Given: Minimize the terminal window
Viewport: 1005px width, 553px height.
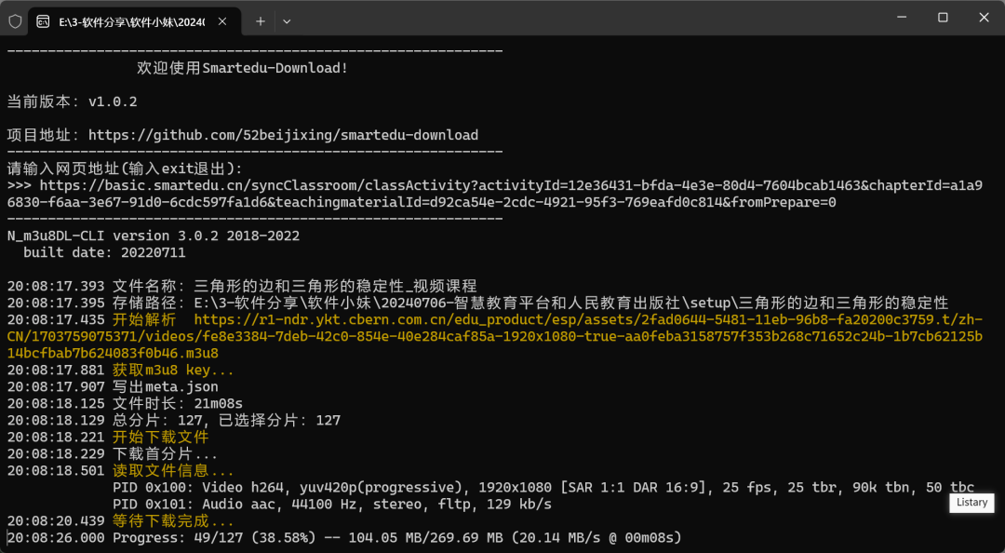Looking at the screenshot, I should pos(903,18).
